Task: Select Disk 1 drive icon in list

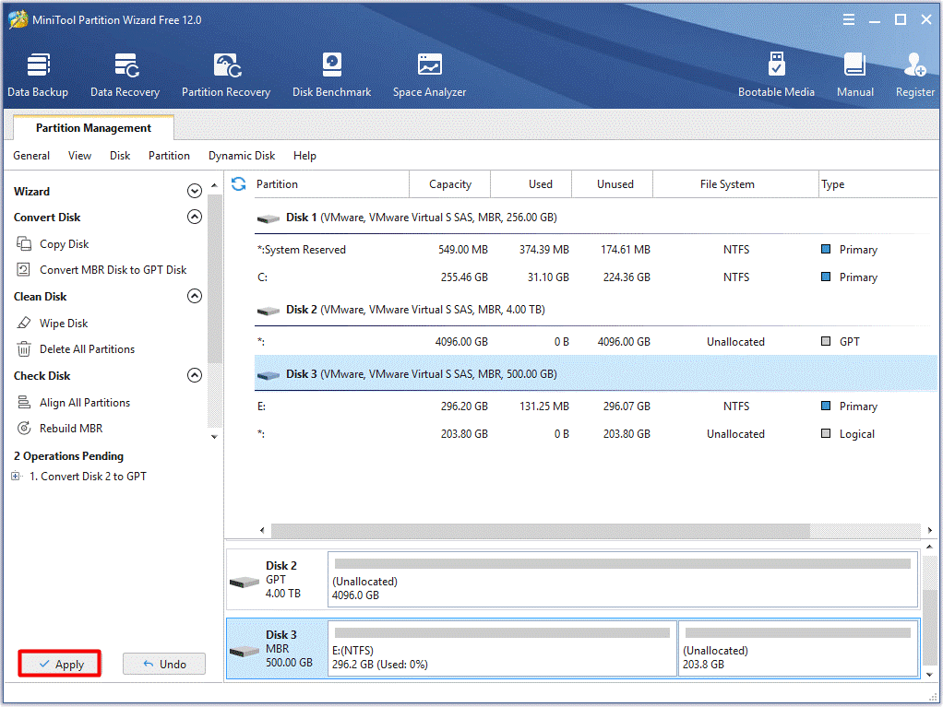Action: (269, 218)
